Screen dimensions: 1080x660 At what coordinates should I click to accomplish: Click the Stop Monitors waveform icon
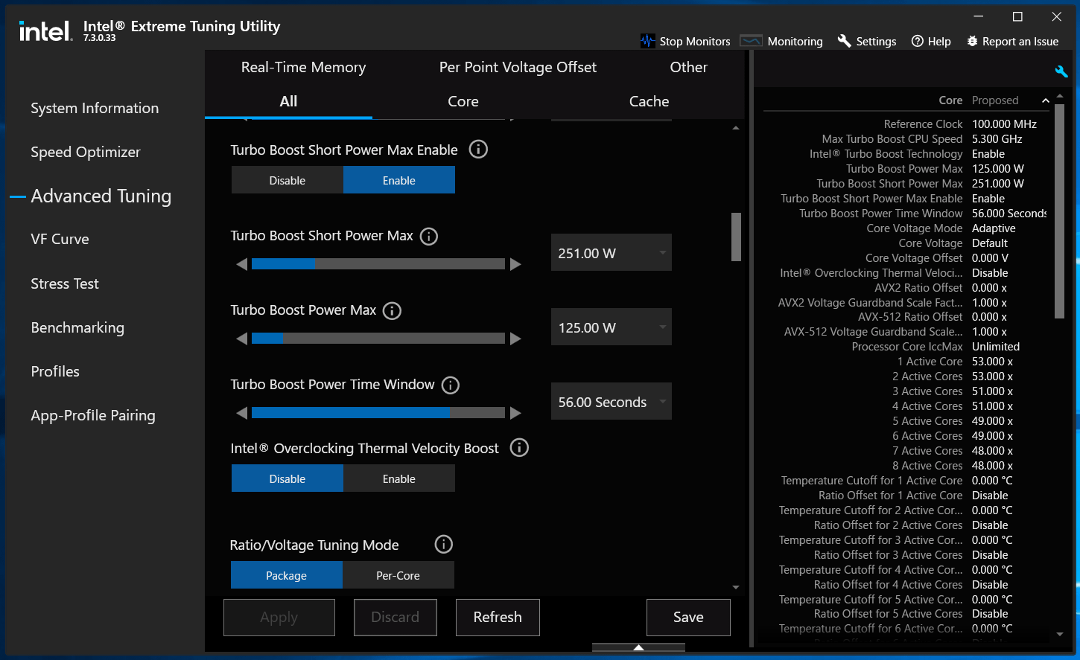click(x=647, y=41)
